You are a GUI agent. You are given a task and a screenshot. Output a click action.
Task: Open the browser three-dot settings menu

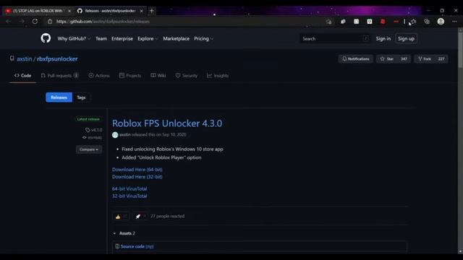[454, 21]
